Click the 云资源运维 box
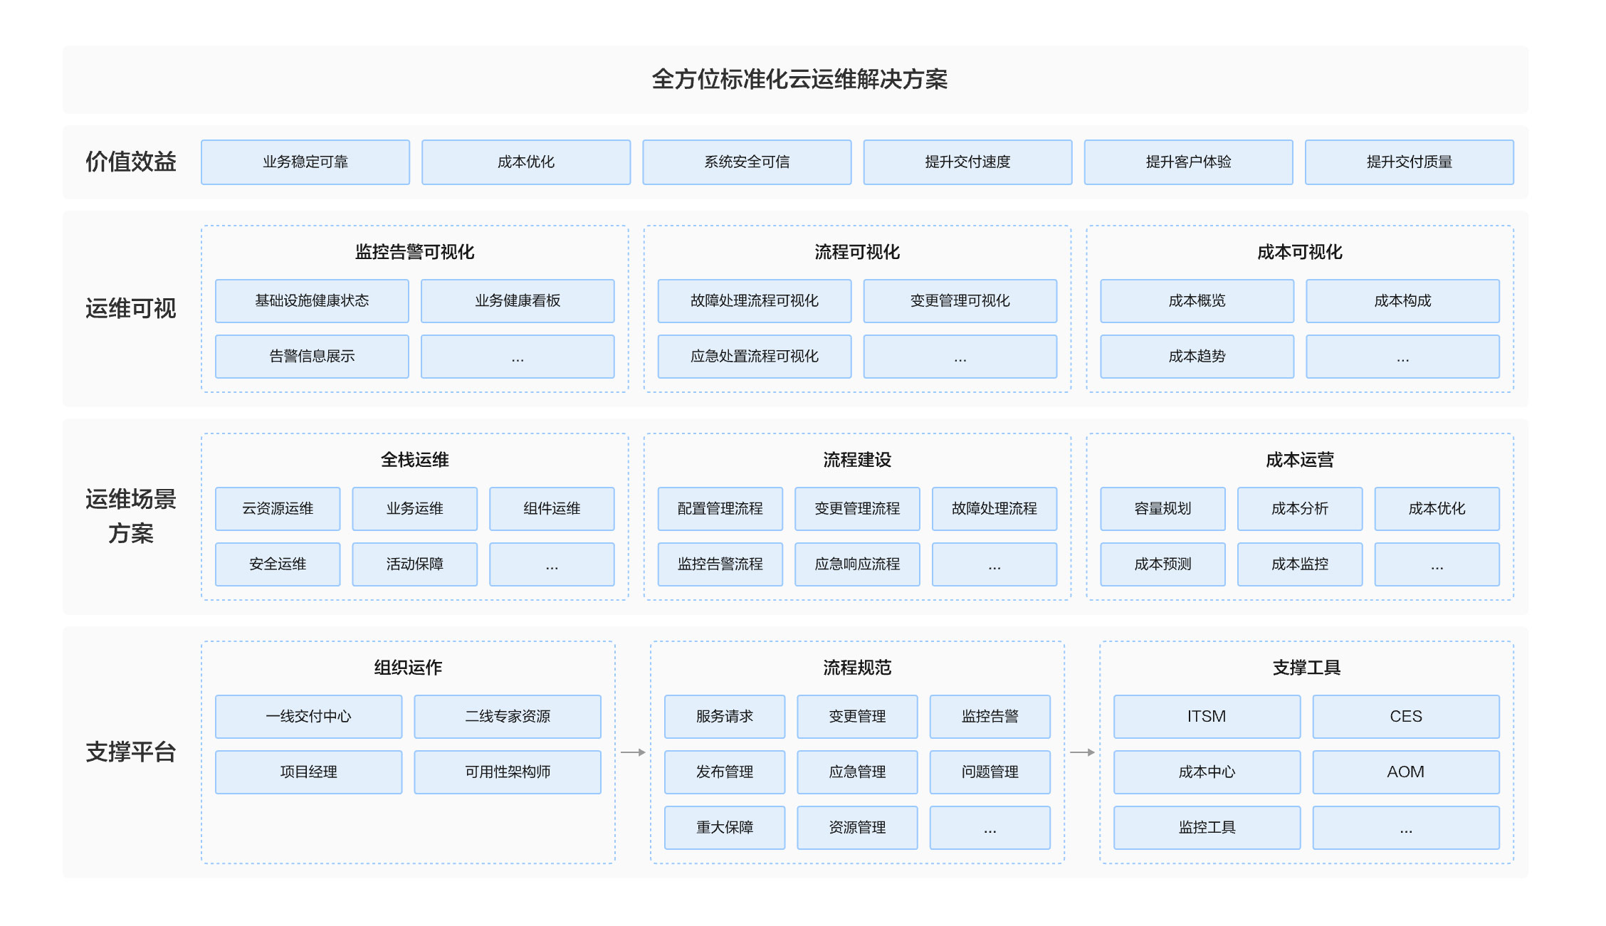1606x926 pixels. click(278, 509)
